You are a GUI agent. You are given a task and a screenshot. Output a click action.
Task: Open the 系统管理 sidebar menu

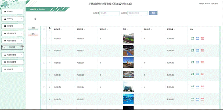coord(13,69)
